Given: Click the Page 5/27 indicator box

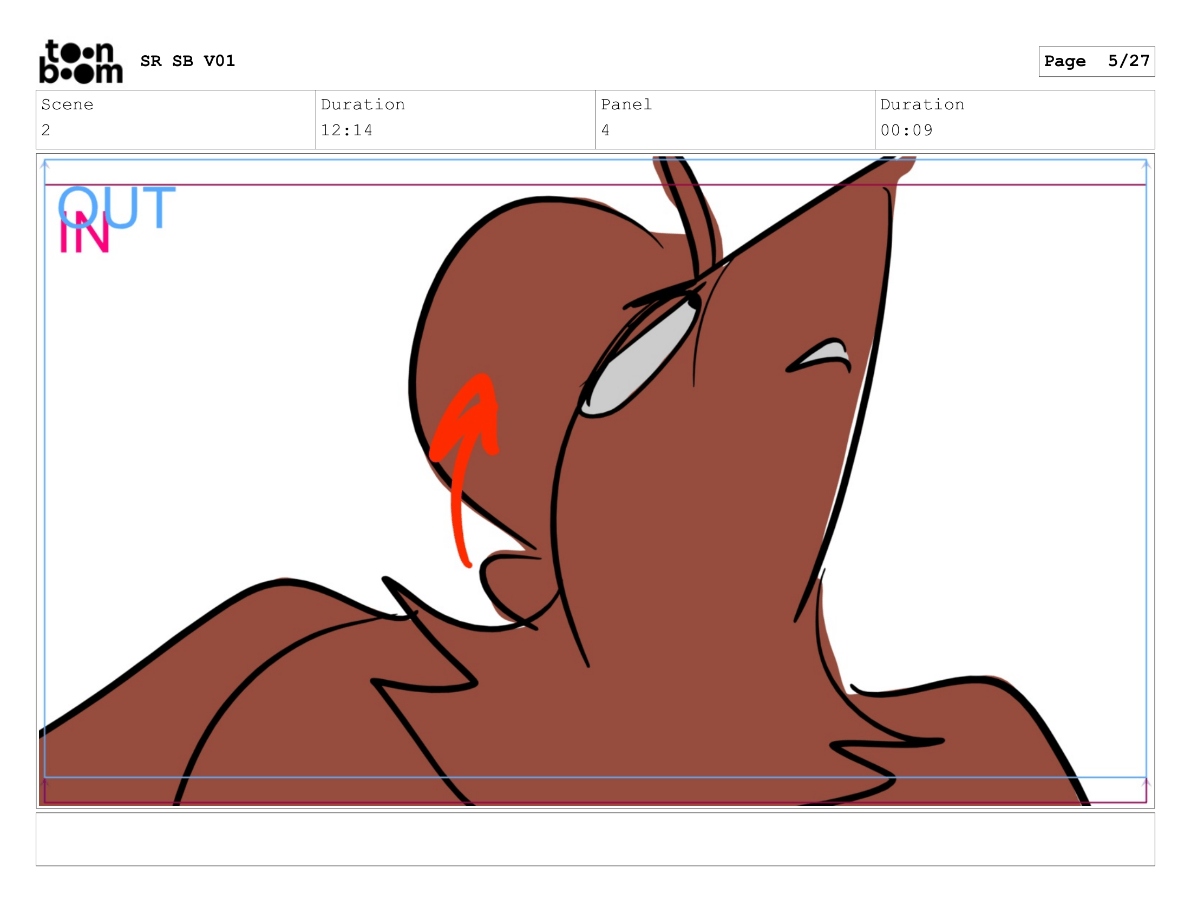Looking at the screenshot, I should click(1096, 61).
